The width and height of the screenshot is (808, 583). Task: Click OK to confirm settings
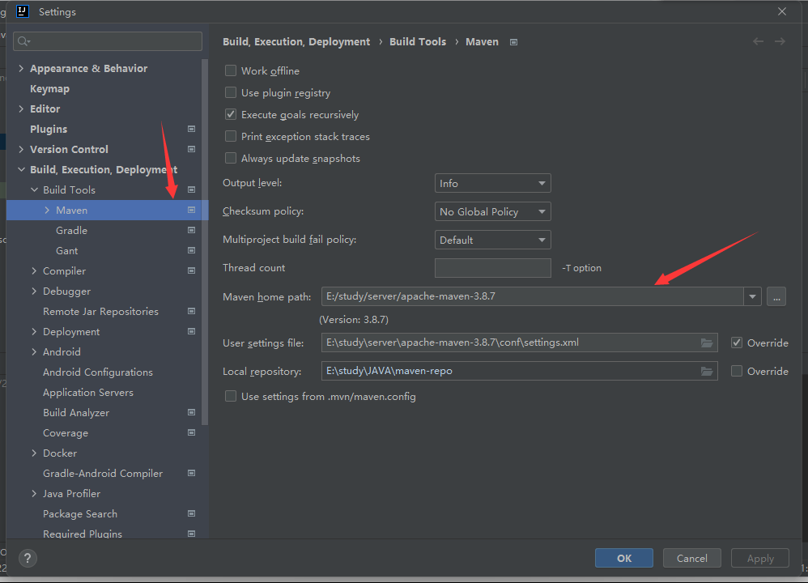tap(624, 558)
